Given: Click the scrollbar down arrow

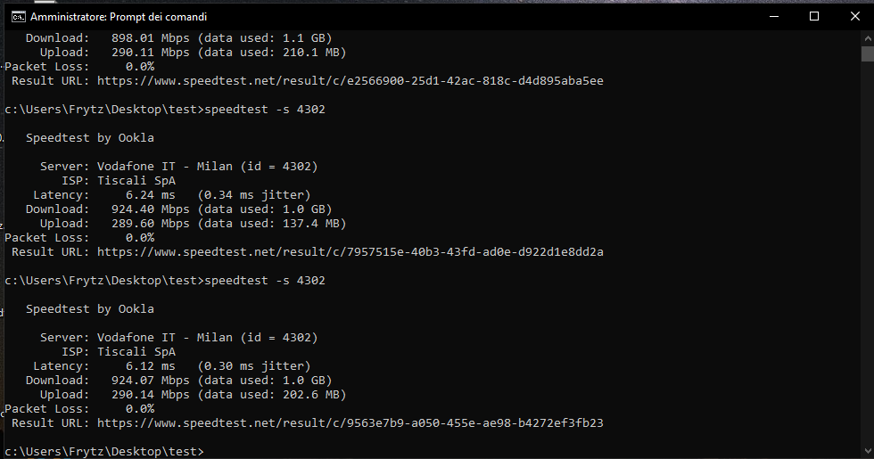Looking at the screenshot, I should pos(867,451).
